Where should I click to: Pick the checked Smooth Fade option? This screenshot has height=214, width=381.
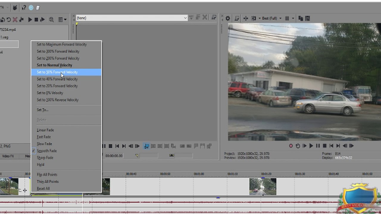coord(66,151)
